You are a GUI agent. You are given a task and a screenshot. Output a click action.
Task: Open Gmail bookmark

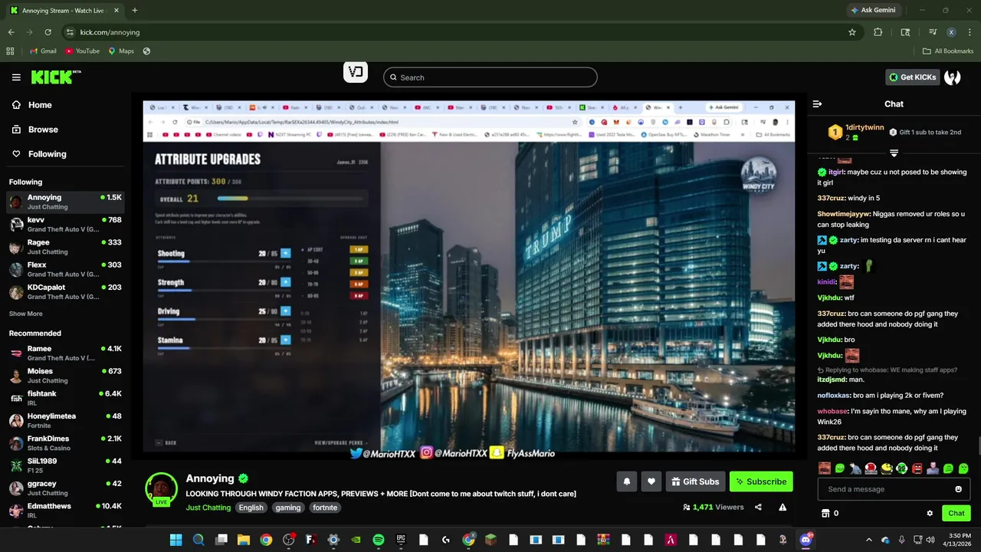coord(43,51)
